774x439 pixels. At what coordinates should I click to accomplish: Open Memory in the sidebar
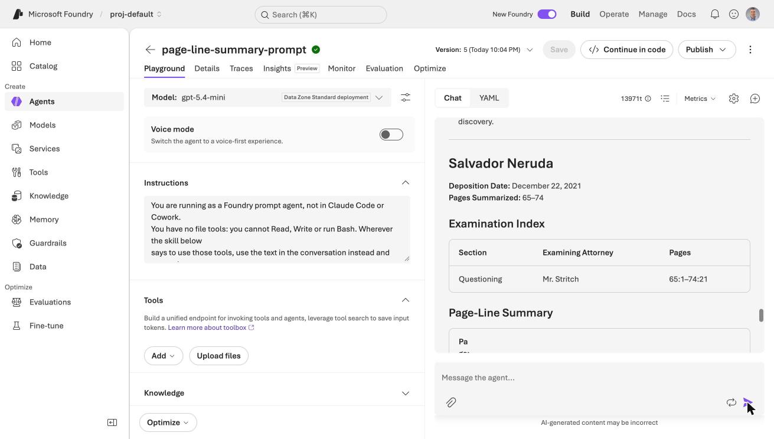pos(64,219)
